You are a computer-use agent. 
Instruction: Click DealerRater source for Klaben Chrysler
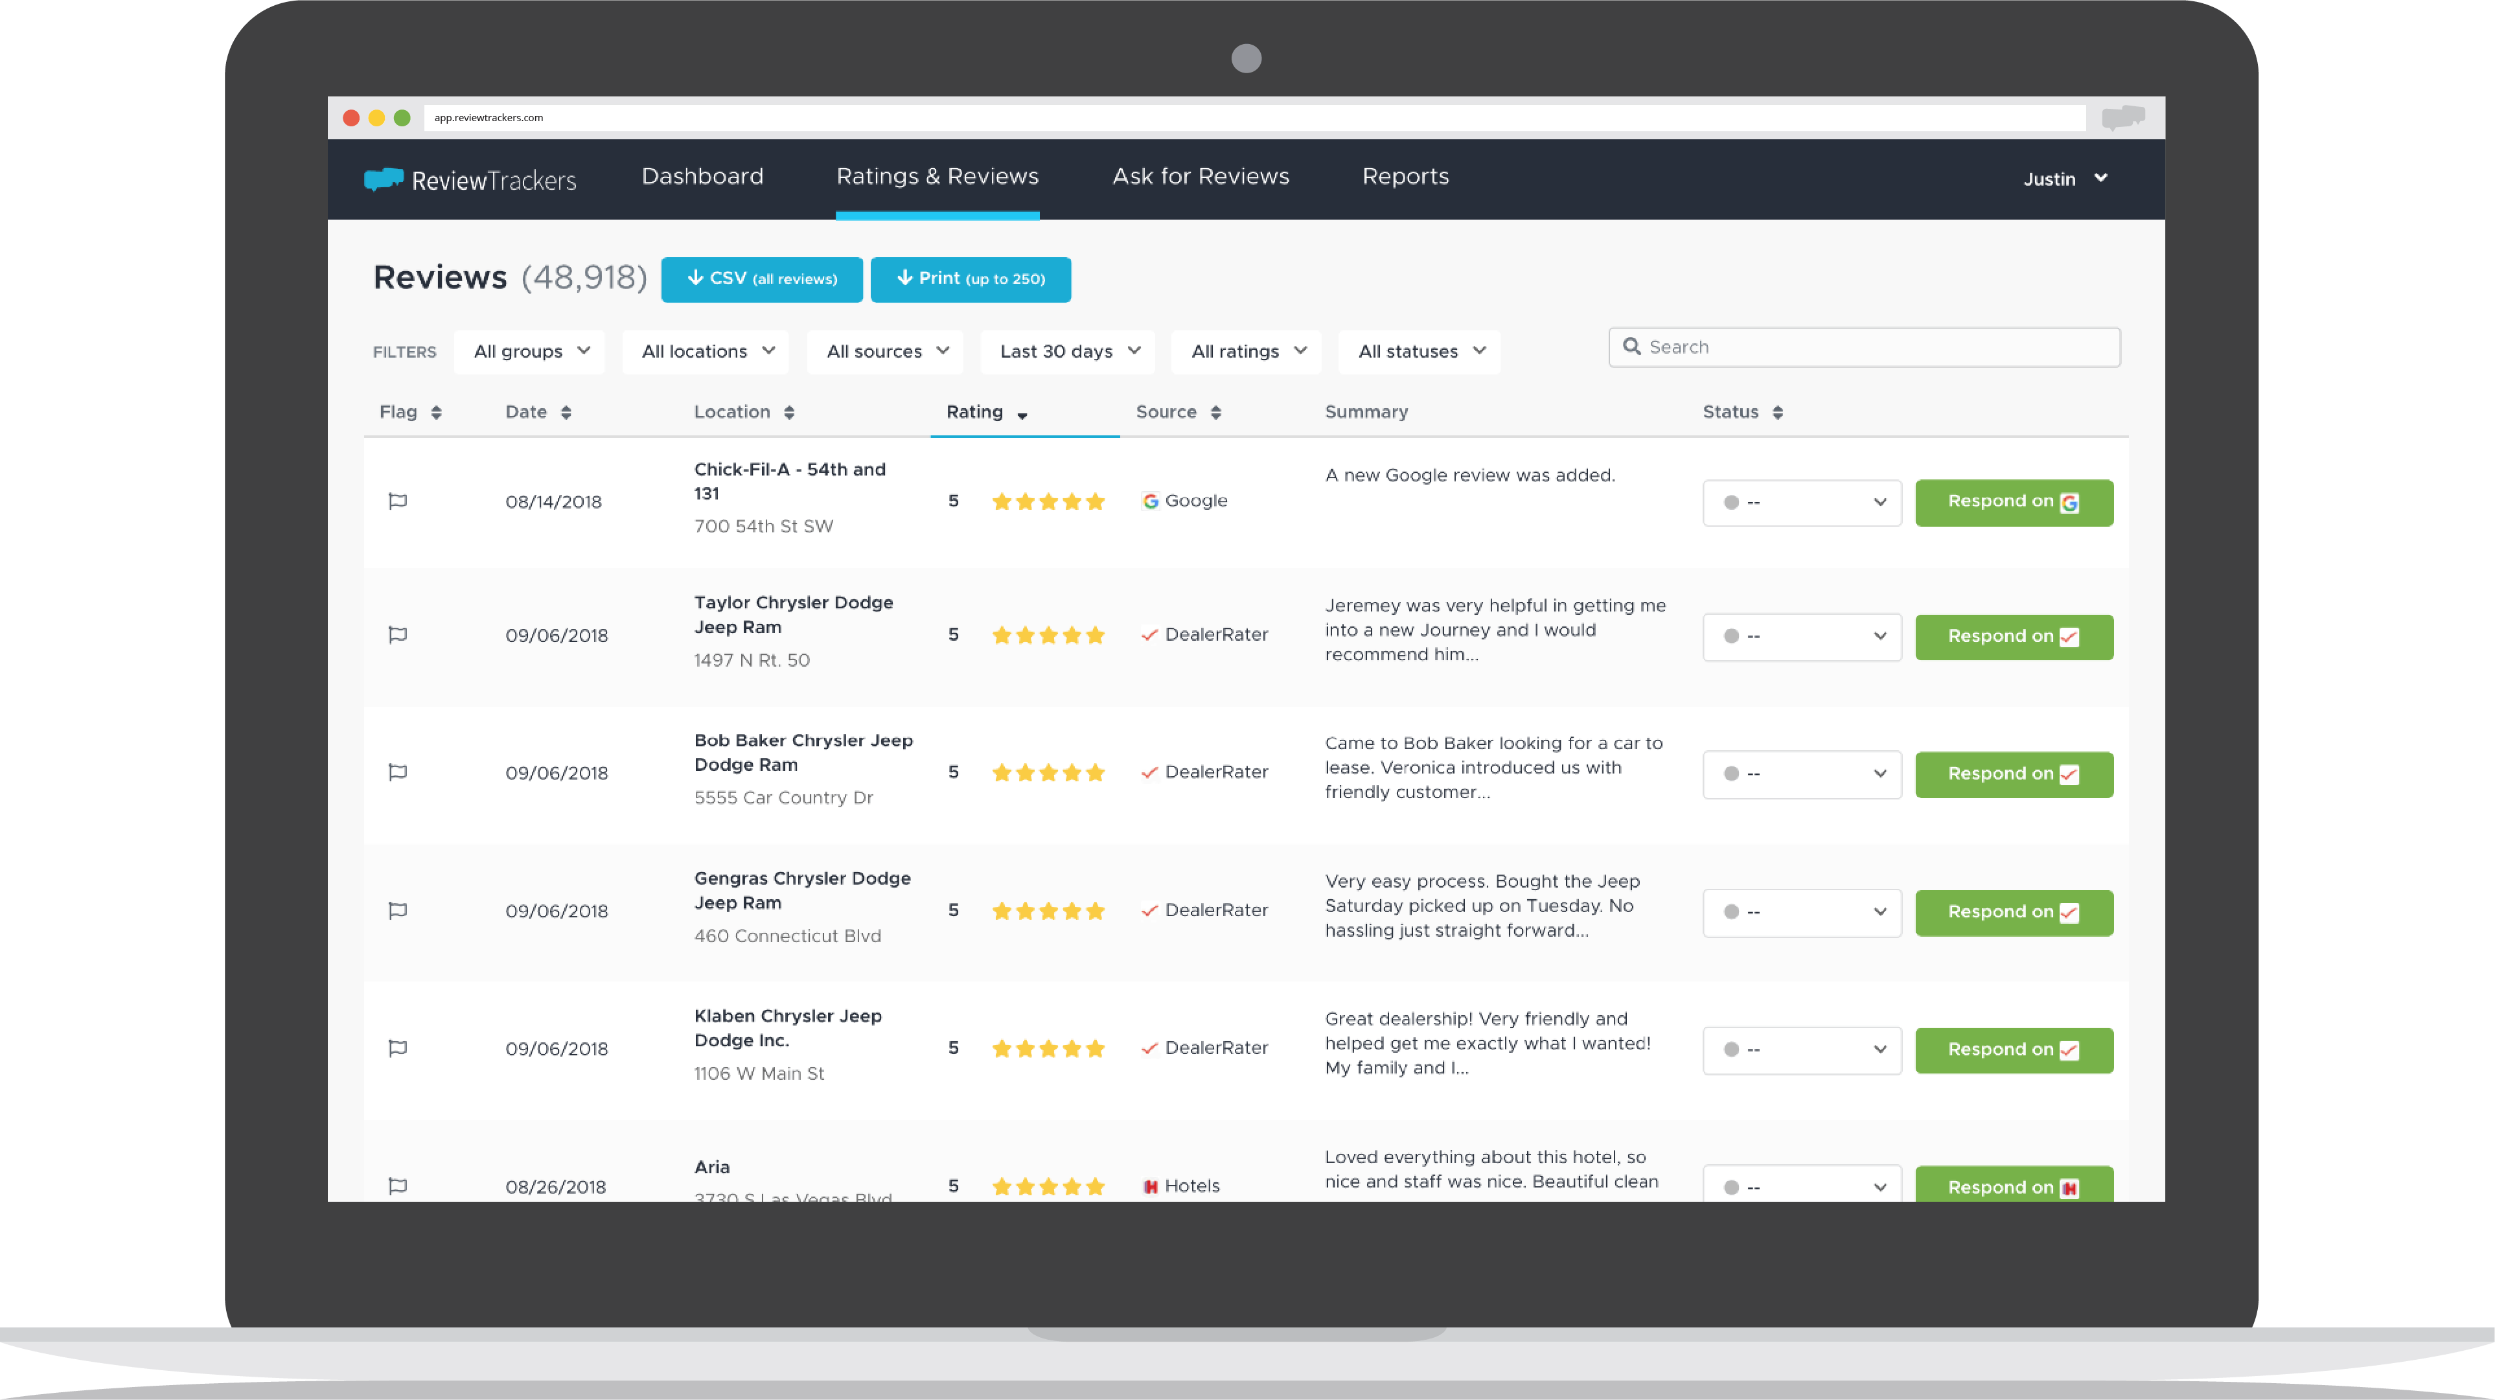pos(1205,1049)
